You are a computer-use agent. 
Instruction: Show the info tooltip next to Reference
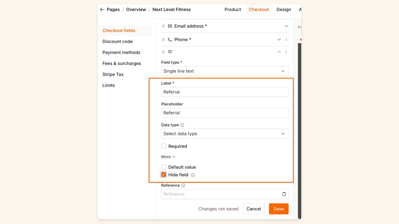click(183, 185)
